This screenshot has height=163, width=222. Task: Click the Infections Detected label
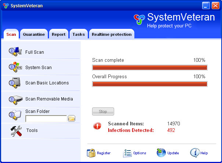click(x=131, y=130)
